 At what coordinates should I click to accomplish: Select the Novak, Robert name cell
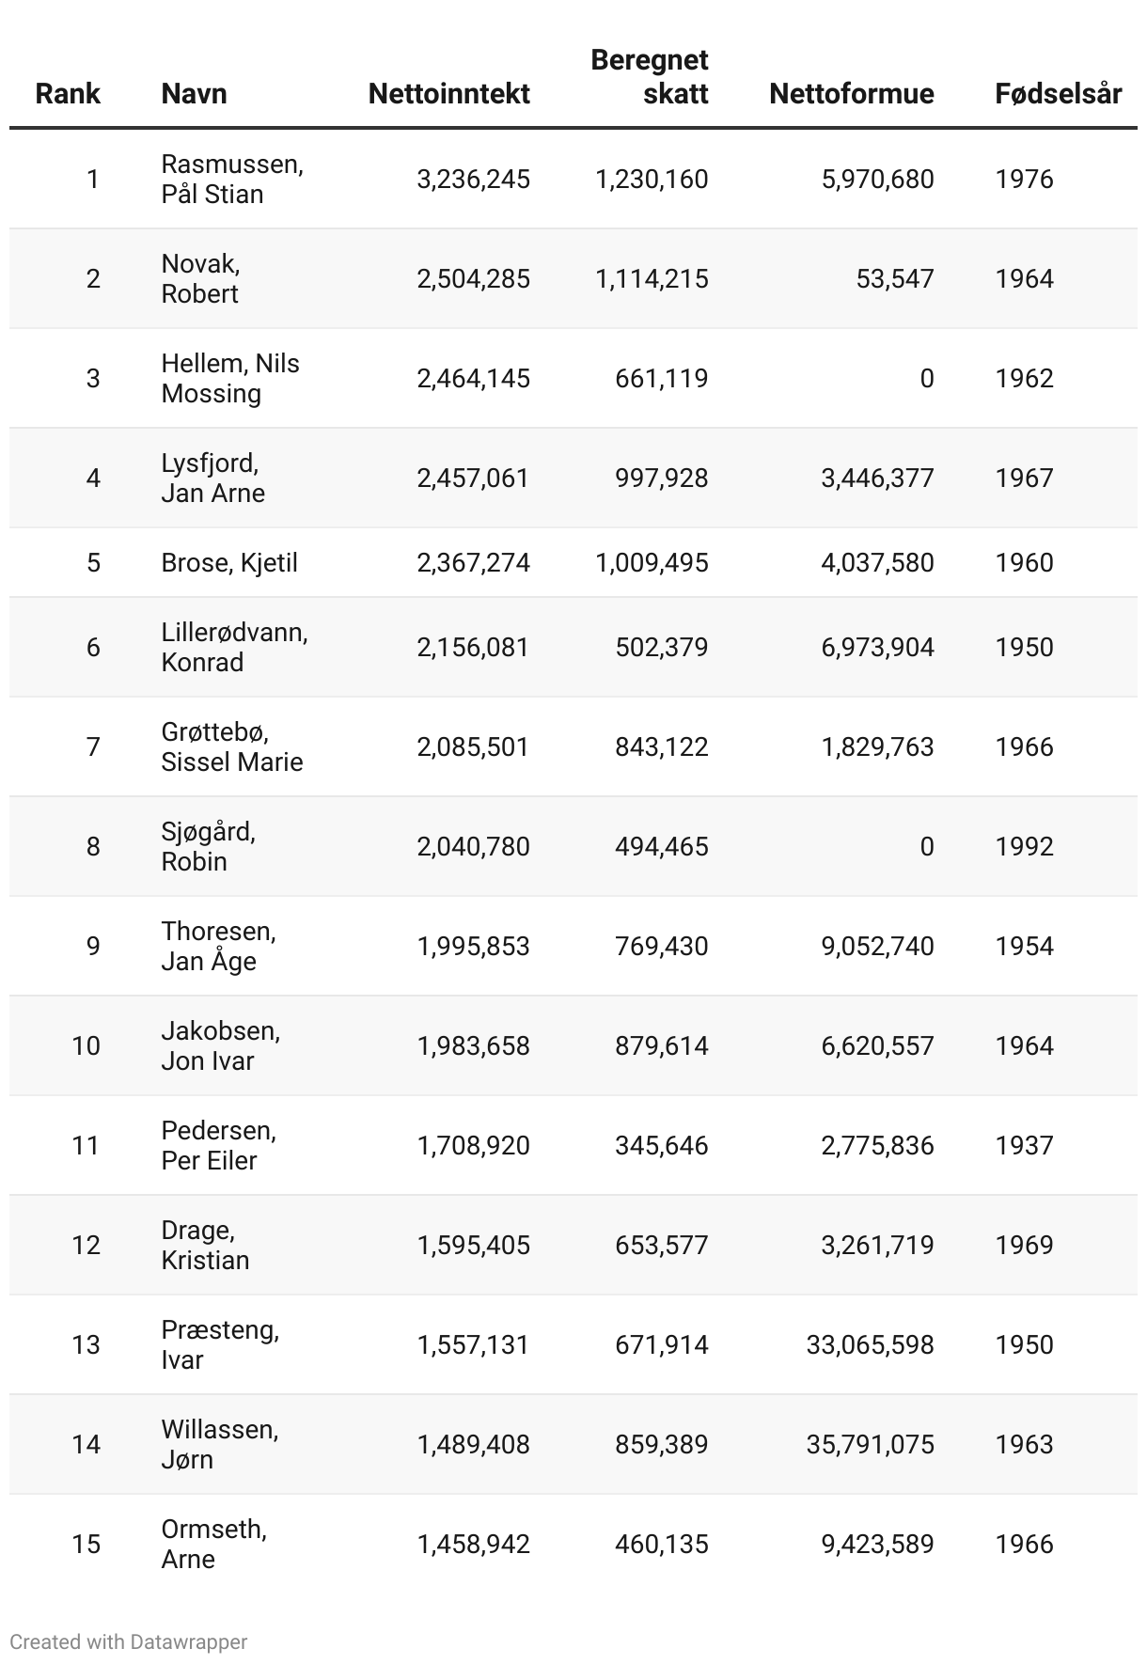[x=200, y=278]
